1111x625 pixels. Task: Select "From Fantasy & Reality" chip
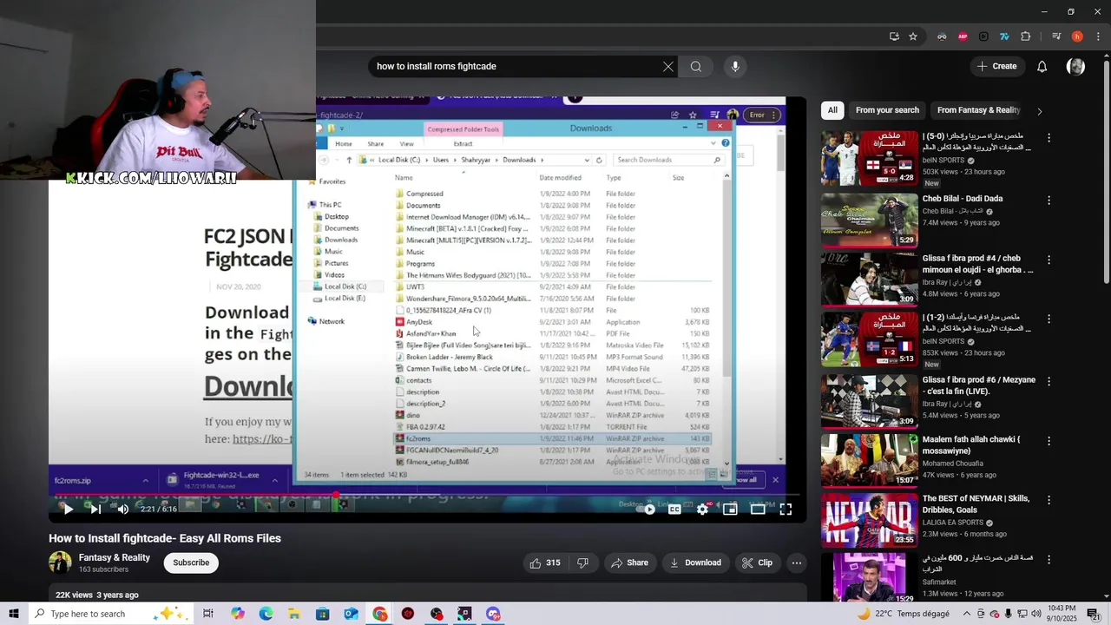point(978,110)
